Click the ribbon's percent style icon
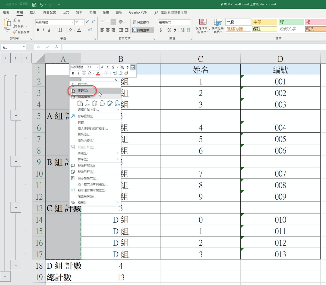Image resolution: width=326 pixels, height=285 pixels. point(169,30)
